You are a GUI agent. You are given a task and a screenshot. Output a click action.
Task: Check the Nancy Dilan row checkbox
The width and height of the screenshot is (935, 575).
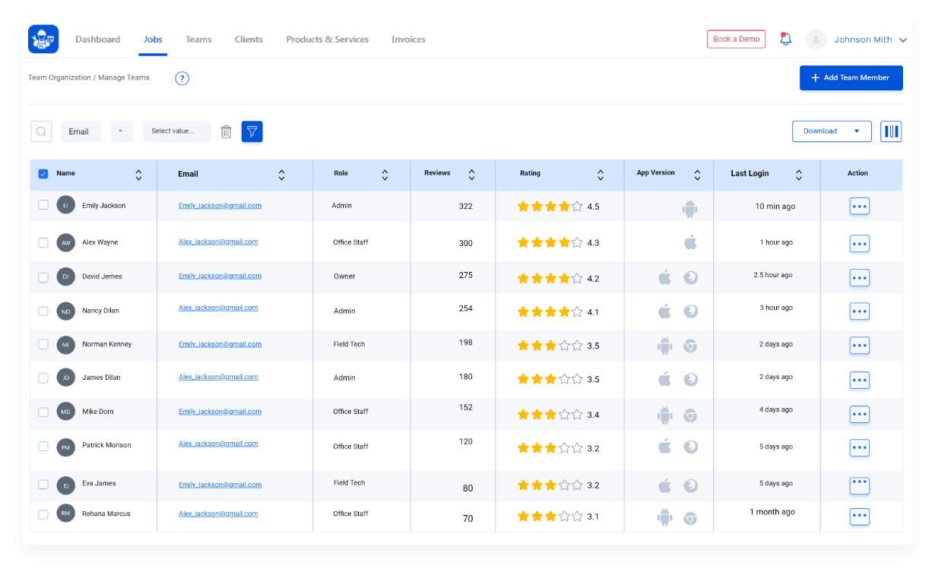(x=43, y=311)
